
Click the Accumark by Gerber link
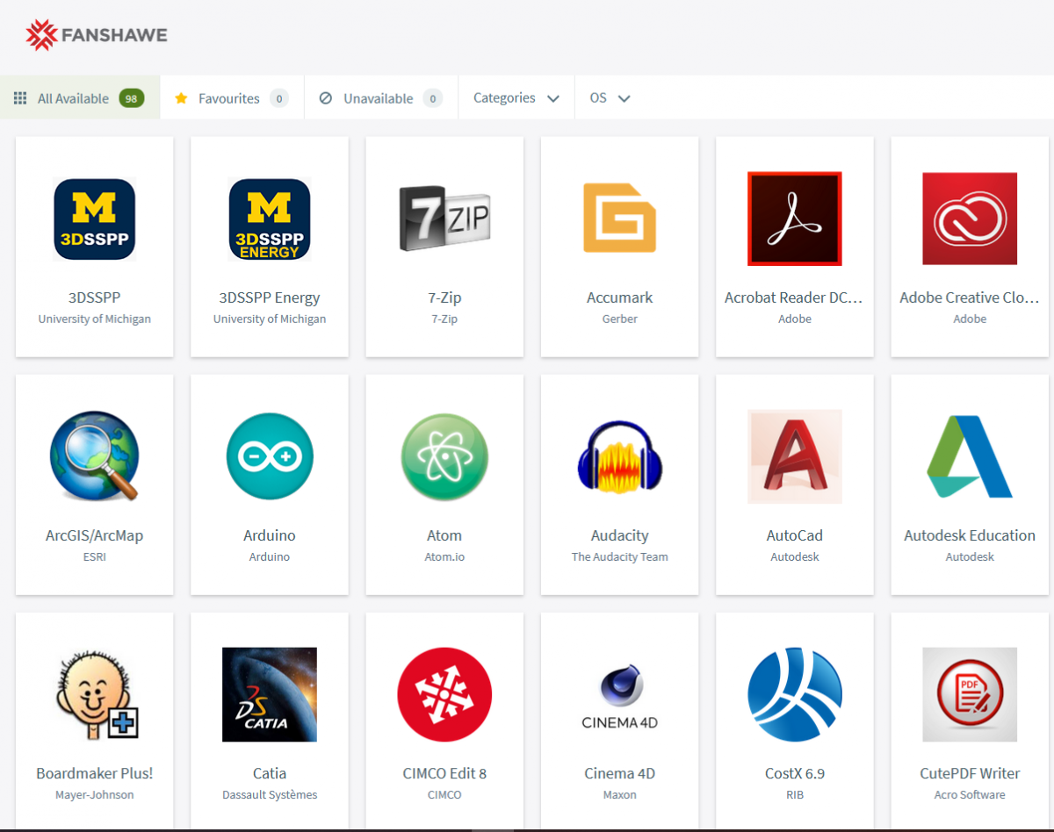pyautogui.click(x=619, y=298)
